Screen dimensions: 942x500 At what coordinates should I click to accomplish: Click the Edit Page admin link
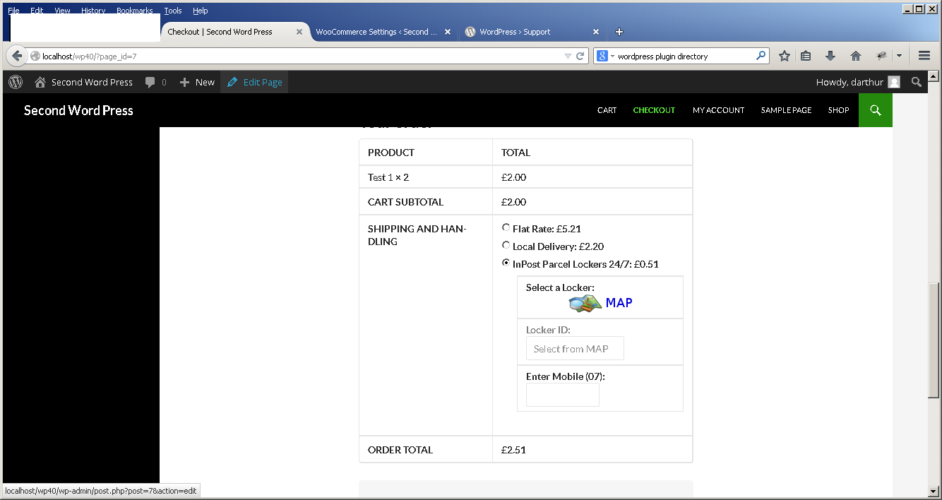(x=254, y=82)
